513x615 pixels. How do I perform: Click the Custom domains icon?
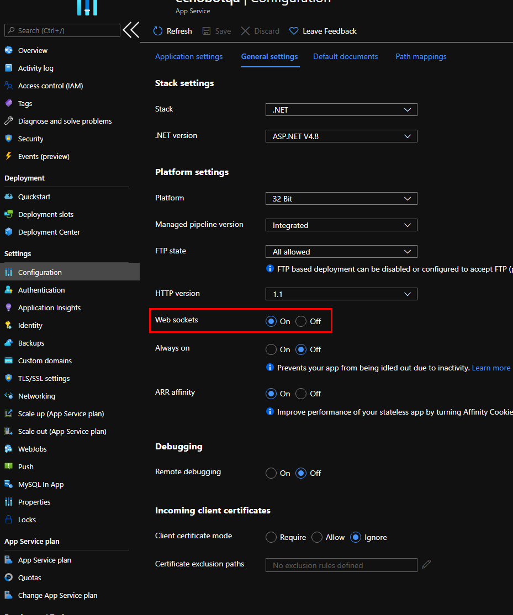coord(9,360)
